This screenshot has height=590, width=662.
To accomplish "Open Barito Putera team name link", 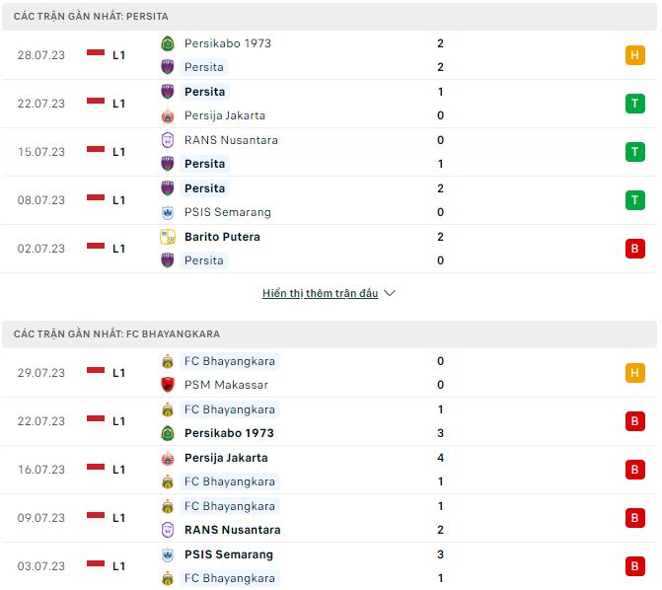I will pos(222,237).
